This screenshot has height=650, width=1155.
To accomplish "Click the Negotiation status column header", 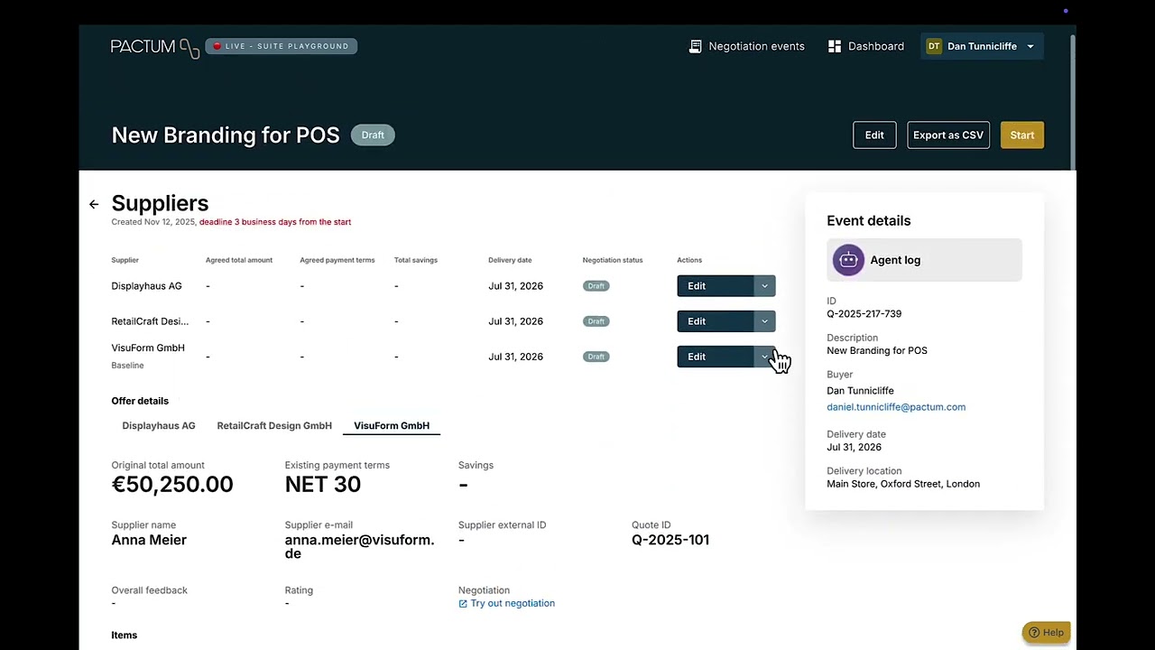I will (613, 260).
